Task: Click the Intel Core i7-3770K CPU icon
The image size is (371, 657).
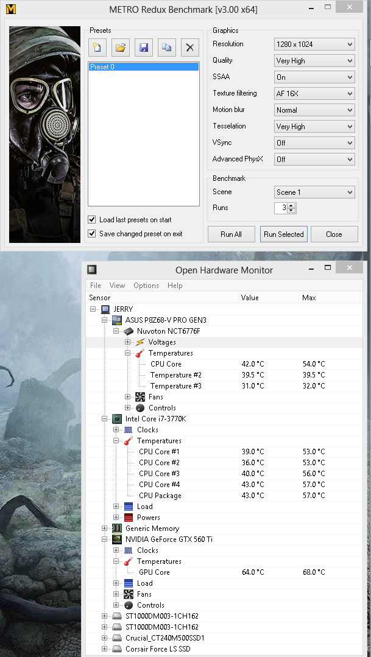Action: pyautogui.click(x=117, y=418)
